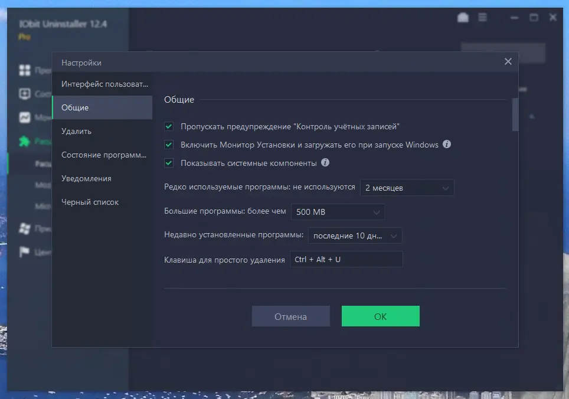
Task: Open the 500 MB size dropdown
Action: pyautogui.click(x=338, y=212)
